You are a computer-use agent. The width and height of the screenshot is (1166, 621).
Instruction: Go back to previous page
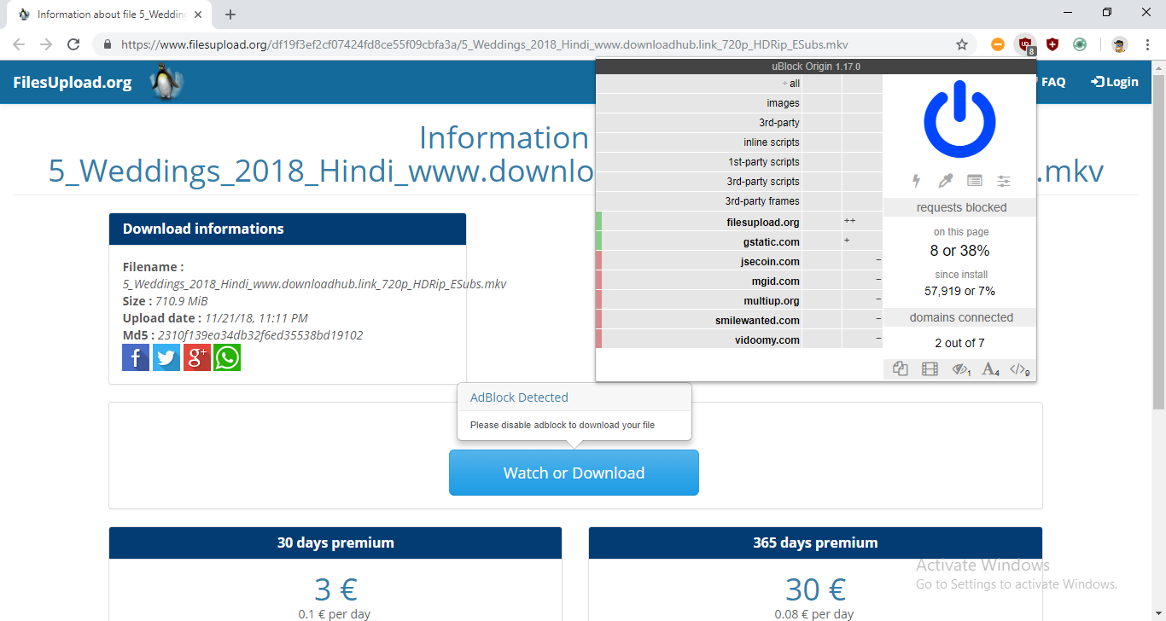tap(19, 44)
